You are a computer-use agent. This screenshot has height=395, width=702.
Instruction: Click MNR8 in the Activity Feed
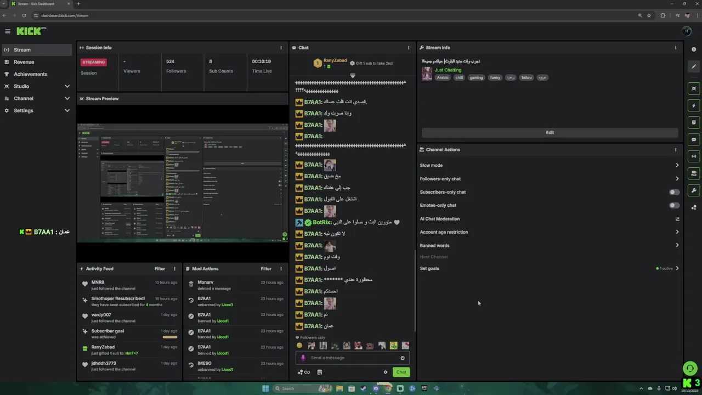click(x=98, y=283)
